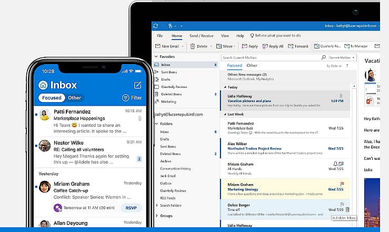
Task: Collapse the Favorites folder group
Action: pyautogui.click(x=156, y=56)
